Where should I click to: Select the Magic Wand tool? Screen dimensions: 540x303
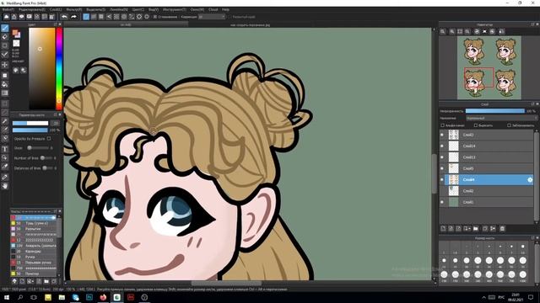tap(5, 121)
